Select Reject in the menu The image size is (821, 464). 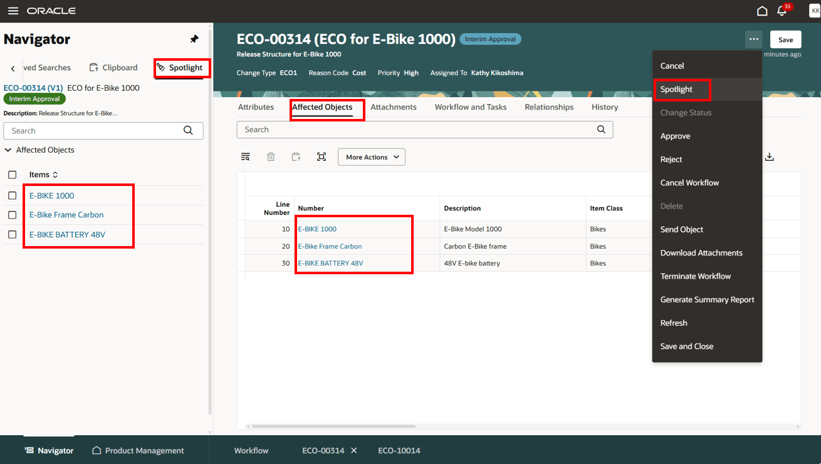click(x=707, y=159)
